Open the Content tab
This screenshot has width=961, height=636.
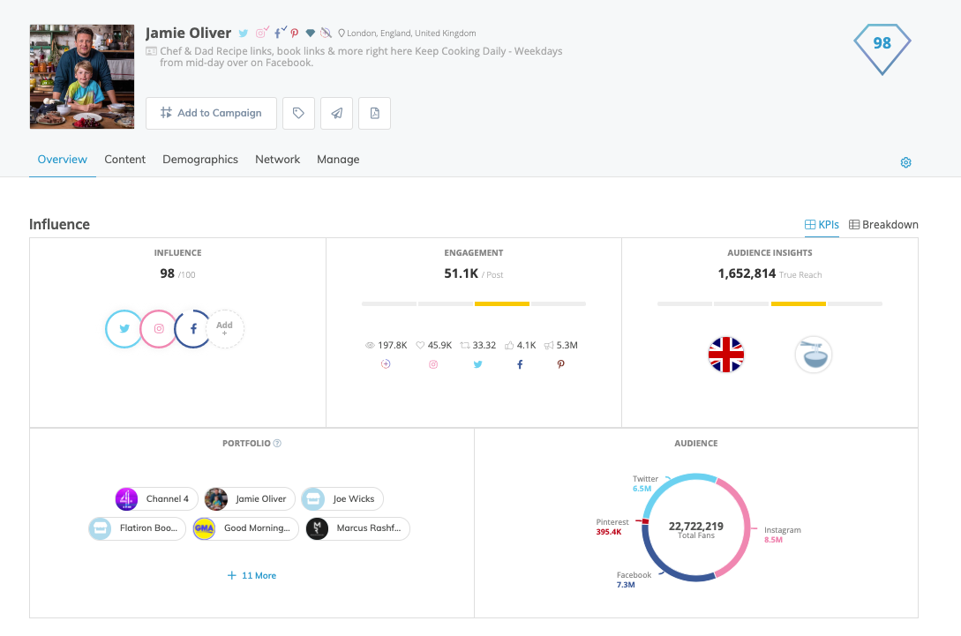tap(125, 160)
